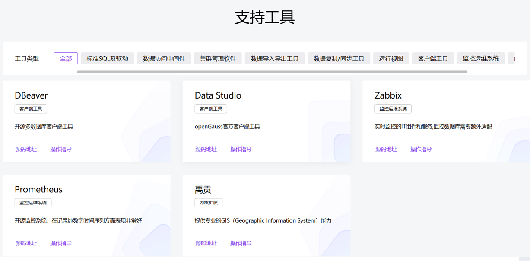Open DBeaver 操作指导 link
The width and height of the screenshot is (530, 261).
(61, 150)
